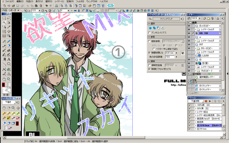229x143 pixels.
Task: Select the ellipse shape tool
Action: click(9, 64)
